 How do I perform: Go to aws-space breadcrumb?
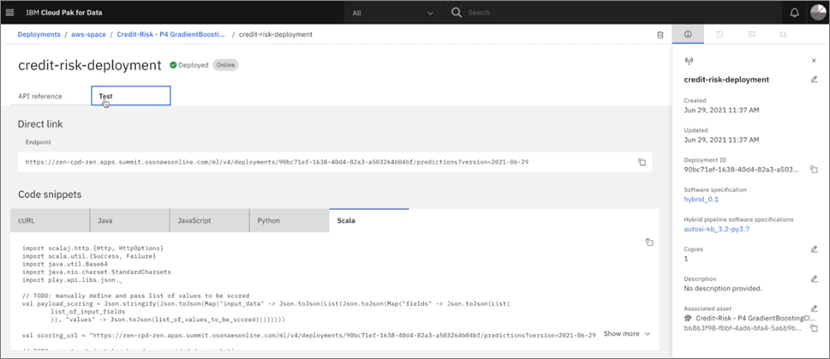click(x=88, y=34)
